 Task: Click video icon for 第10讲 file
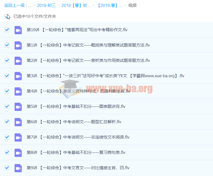pyautogui.click(x=18, y=30)
